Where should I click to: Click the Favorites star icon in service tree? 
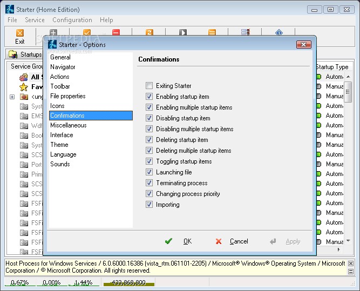24,87
